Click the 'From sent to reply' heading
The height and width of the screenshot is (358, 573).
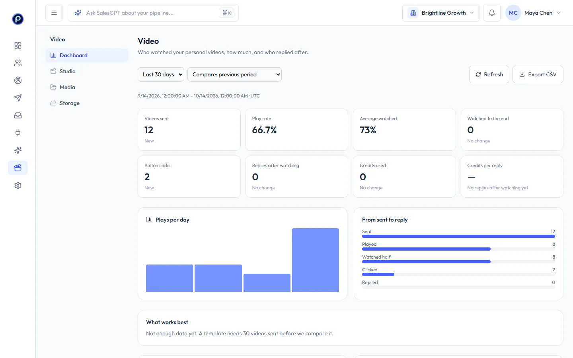pyautogui.click(x=385, y=220)
